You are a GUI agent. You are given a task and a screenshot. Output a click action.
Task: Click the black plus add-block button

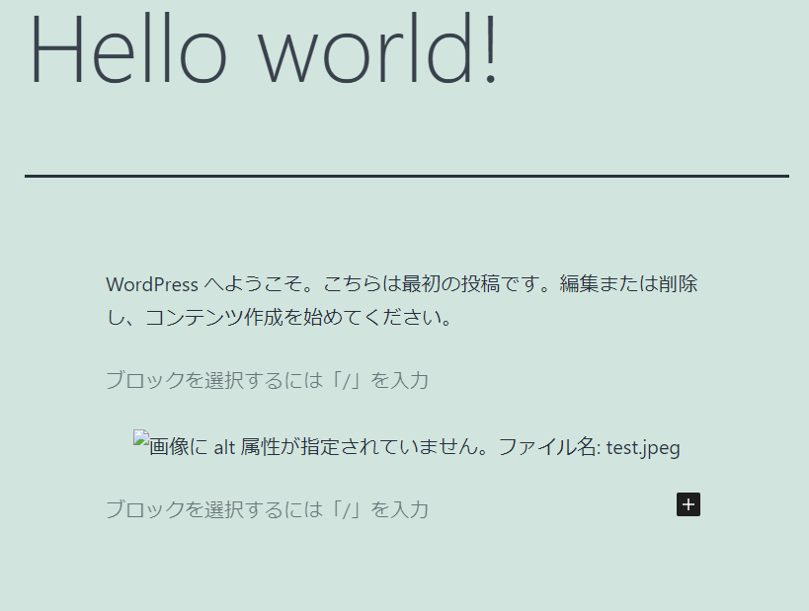(x=688, y=504)
